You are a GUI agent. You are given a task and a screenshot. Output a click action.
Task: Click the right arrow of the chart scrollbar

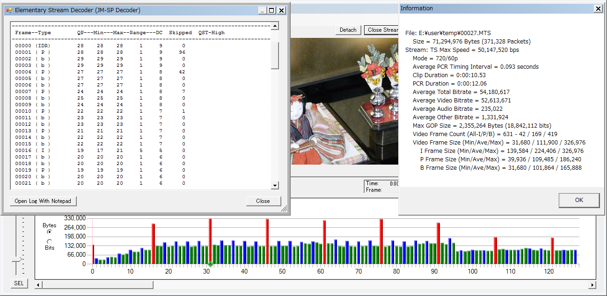click(592, 285)
